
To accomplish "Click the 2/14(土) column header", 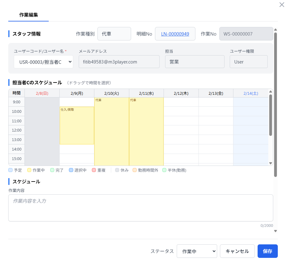I will click(251, 93).
